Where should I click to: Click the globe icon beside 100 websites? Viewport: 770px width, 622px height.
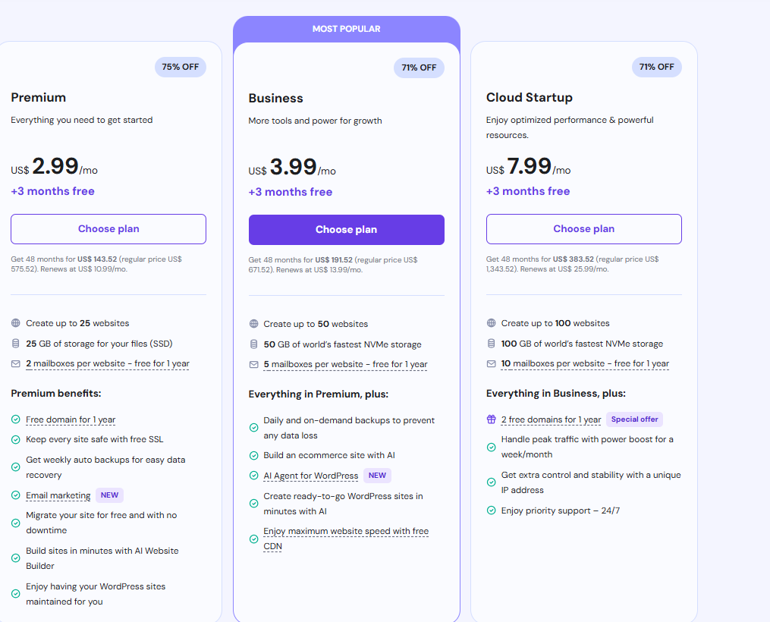click(x=491, y=323)
